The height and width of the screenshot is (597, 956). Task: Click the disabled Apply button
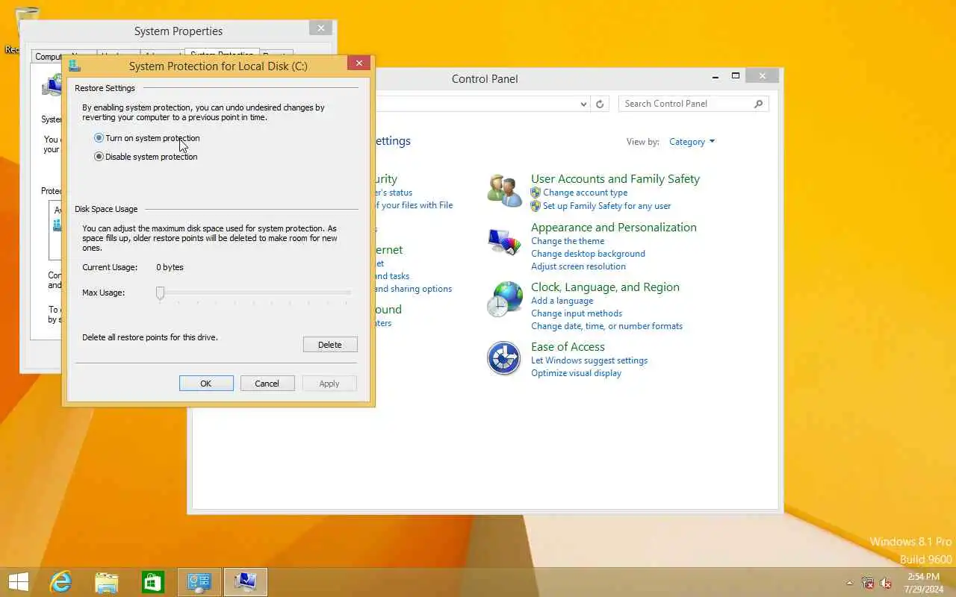[x=329, y=384]
